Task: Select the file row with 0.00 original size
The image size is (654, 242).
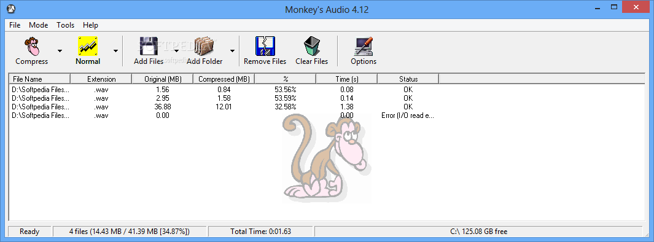Action: click(x=224, y=115)
